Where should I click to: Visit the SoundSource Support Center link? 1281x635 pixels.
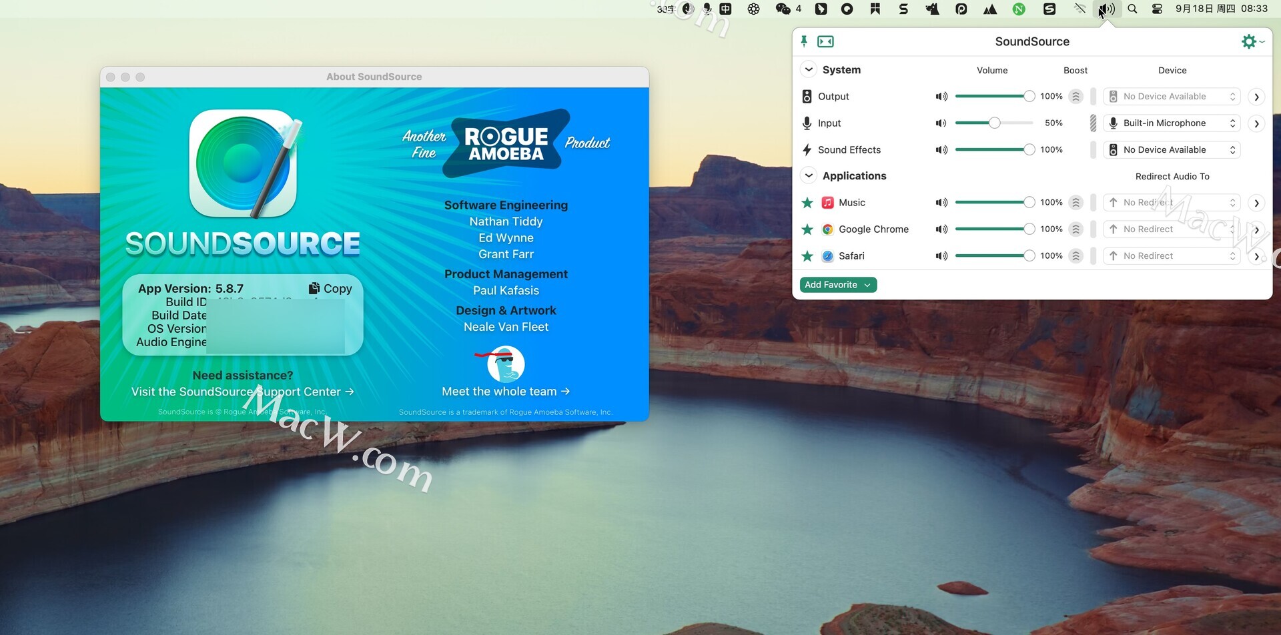[x=242, y=392]
